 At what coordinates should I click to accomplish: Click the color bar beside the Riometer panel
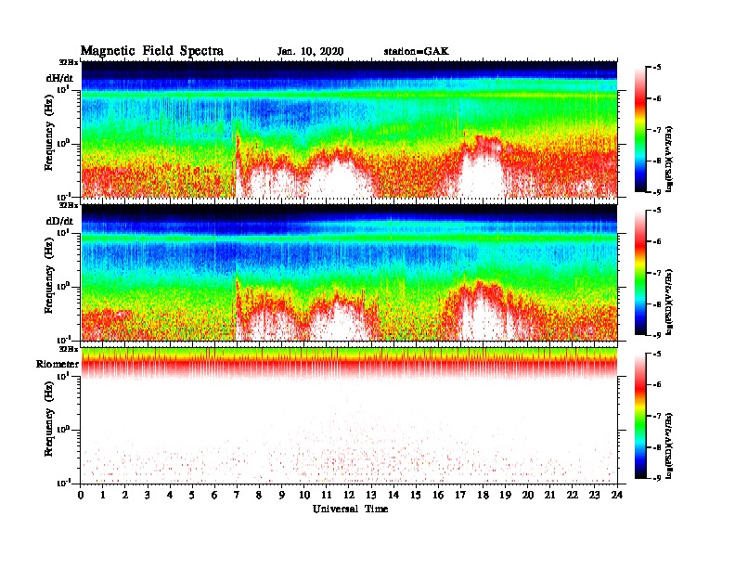point(639,415)
